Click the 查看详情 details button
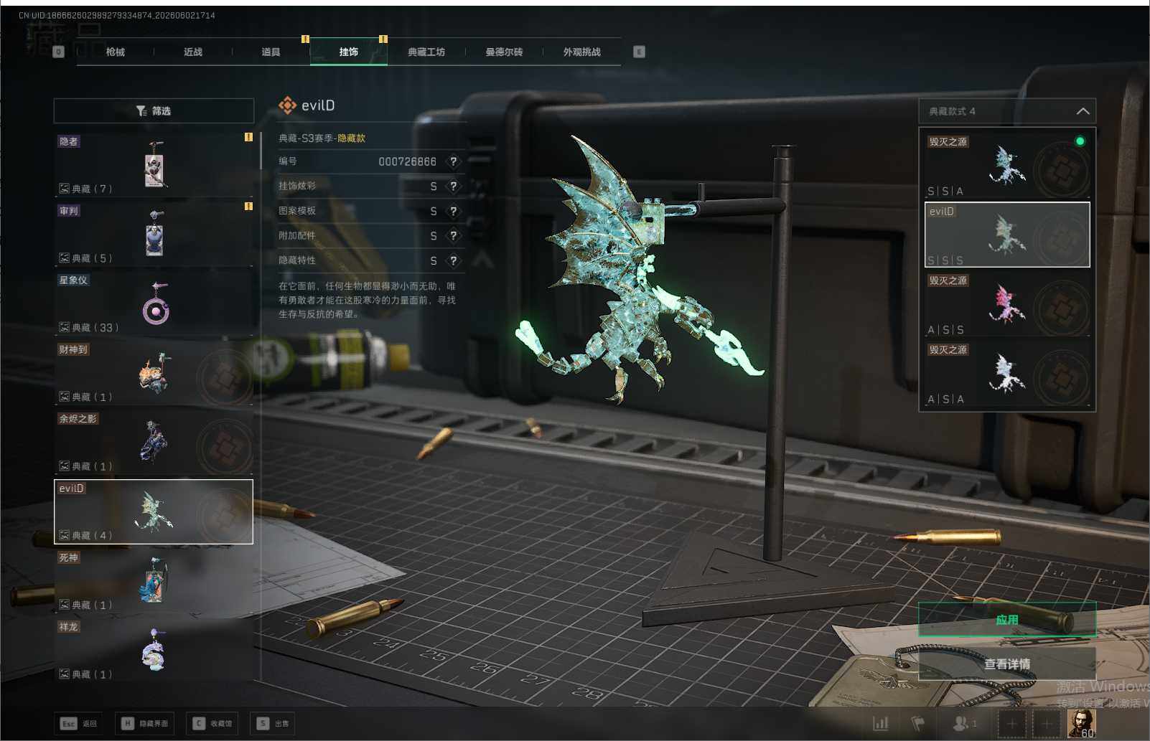1150x741 pixels. pos(1007,664)
